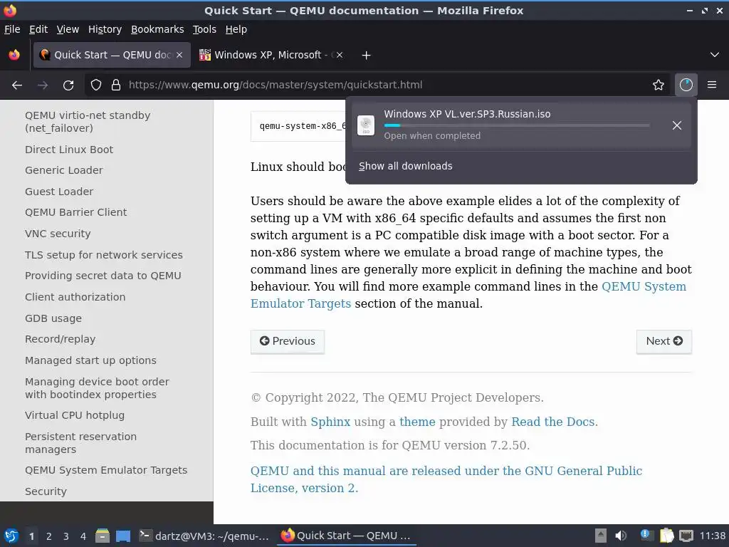
Task: Open Client authorization in sidebar
Action: point(75,297)
